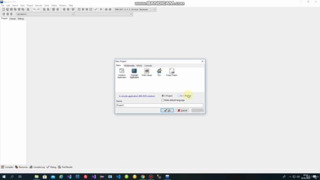Open the AStyle menu

pyautogui.click(x=54, y=5)
